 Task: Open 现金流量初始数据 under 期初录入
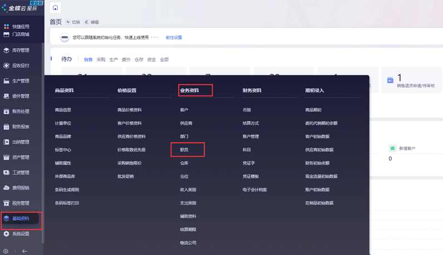[321, 176]
